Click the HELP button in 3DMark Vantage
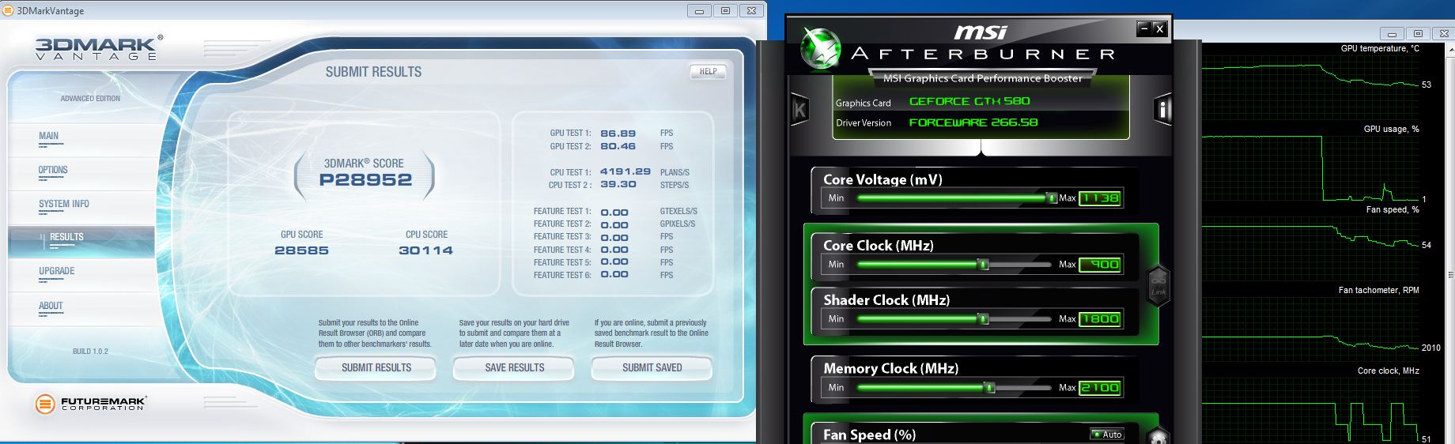1455x444 pixels. [x=708, y=71]
